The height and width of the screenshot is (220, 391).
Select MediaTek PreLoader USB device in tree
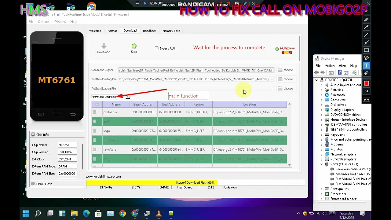(351, 174)
